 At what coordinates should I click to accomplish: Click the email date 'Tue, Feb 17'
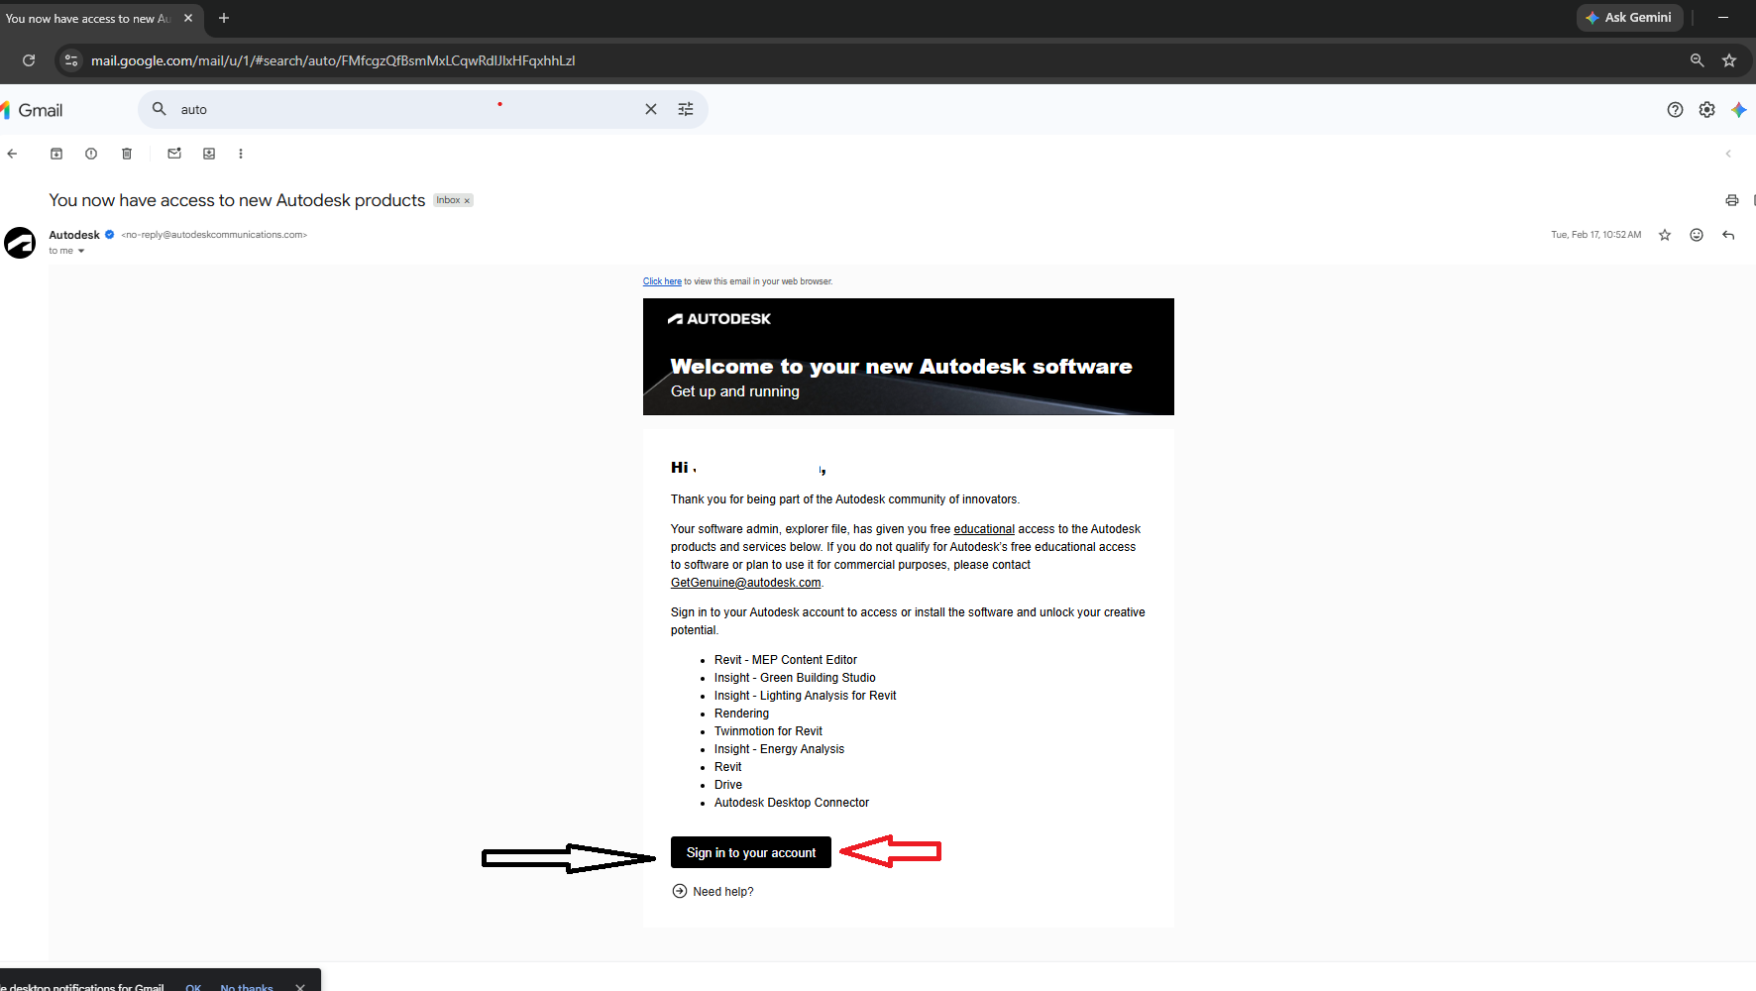1595,235
